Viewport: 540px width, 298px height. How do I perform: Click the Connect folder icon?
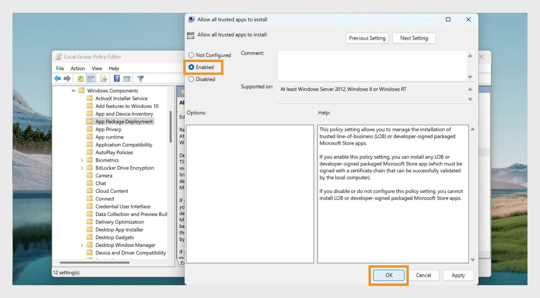tap(90, 199)
